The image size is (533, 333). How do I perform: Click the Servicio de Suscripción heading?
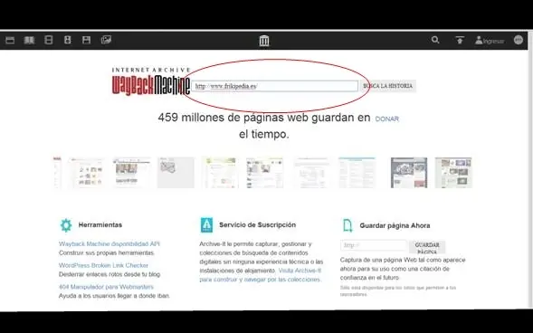[x=257, y=225]
